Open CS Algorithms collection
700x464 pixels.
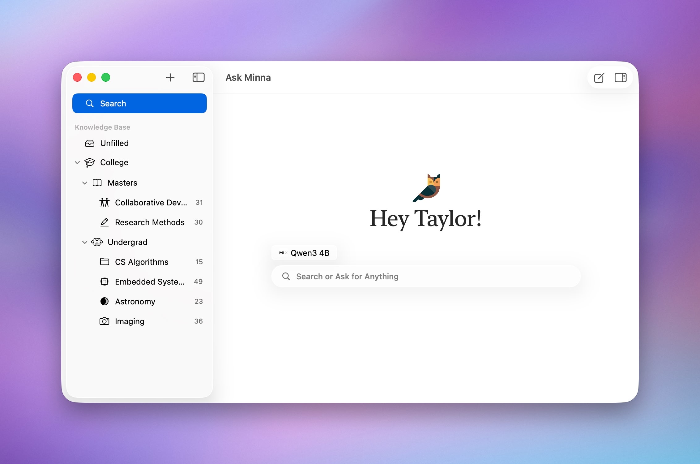(x=139, y=262)
